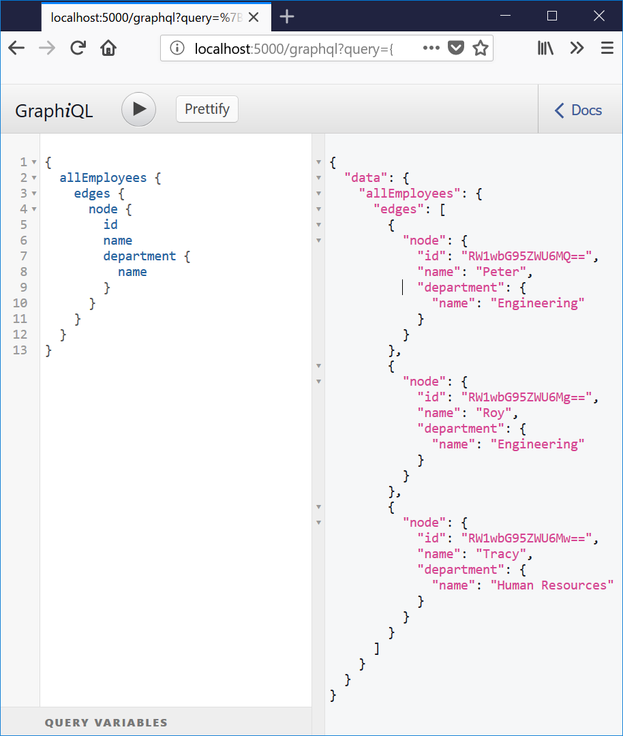Bookmark this page with star icon
623x736 pixels.
[x=481, y=48]
